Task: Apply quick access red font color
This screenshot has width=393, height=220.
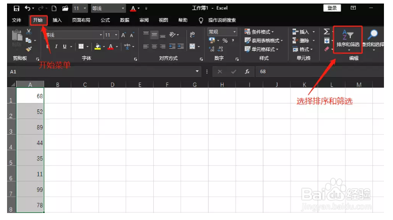Action: point(133,9)
